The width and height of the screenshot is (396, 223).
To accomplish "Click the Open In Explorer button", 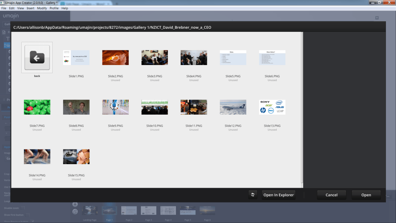I will click(x=278, y=195).
